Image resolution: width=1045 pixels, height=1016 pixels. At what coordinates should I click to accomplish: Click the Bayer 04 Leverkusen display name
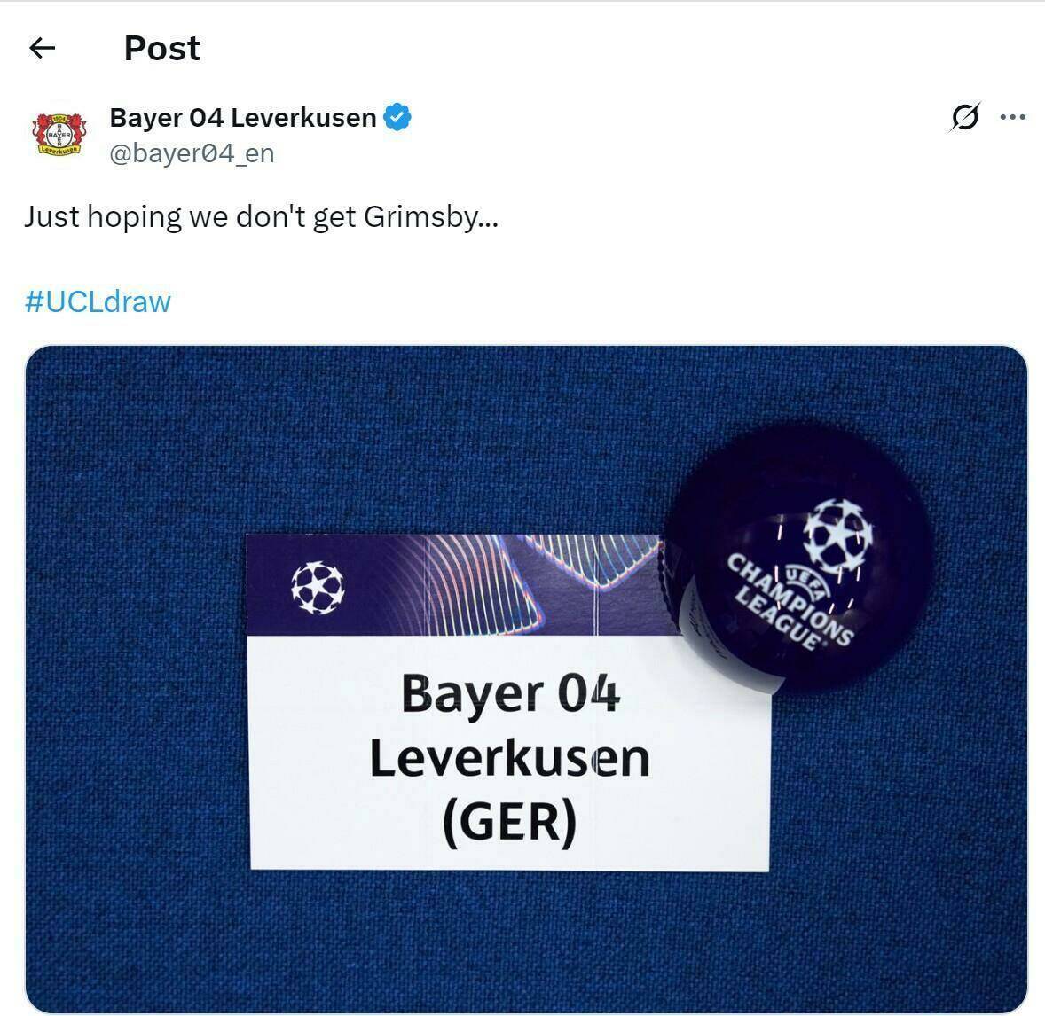pos(242,118)
